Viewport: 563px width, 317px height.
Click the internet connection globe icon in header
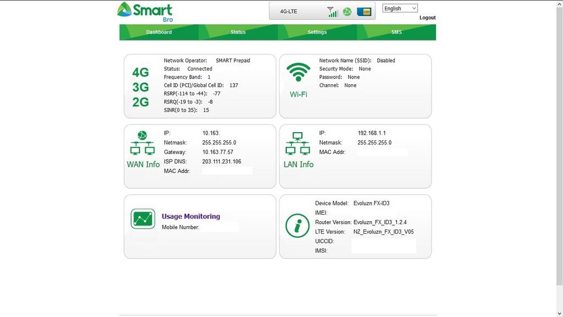(347, 12)
